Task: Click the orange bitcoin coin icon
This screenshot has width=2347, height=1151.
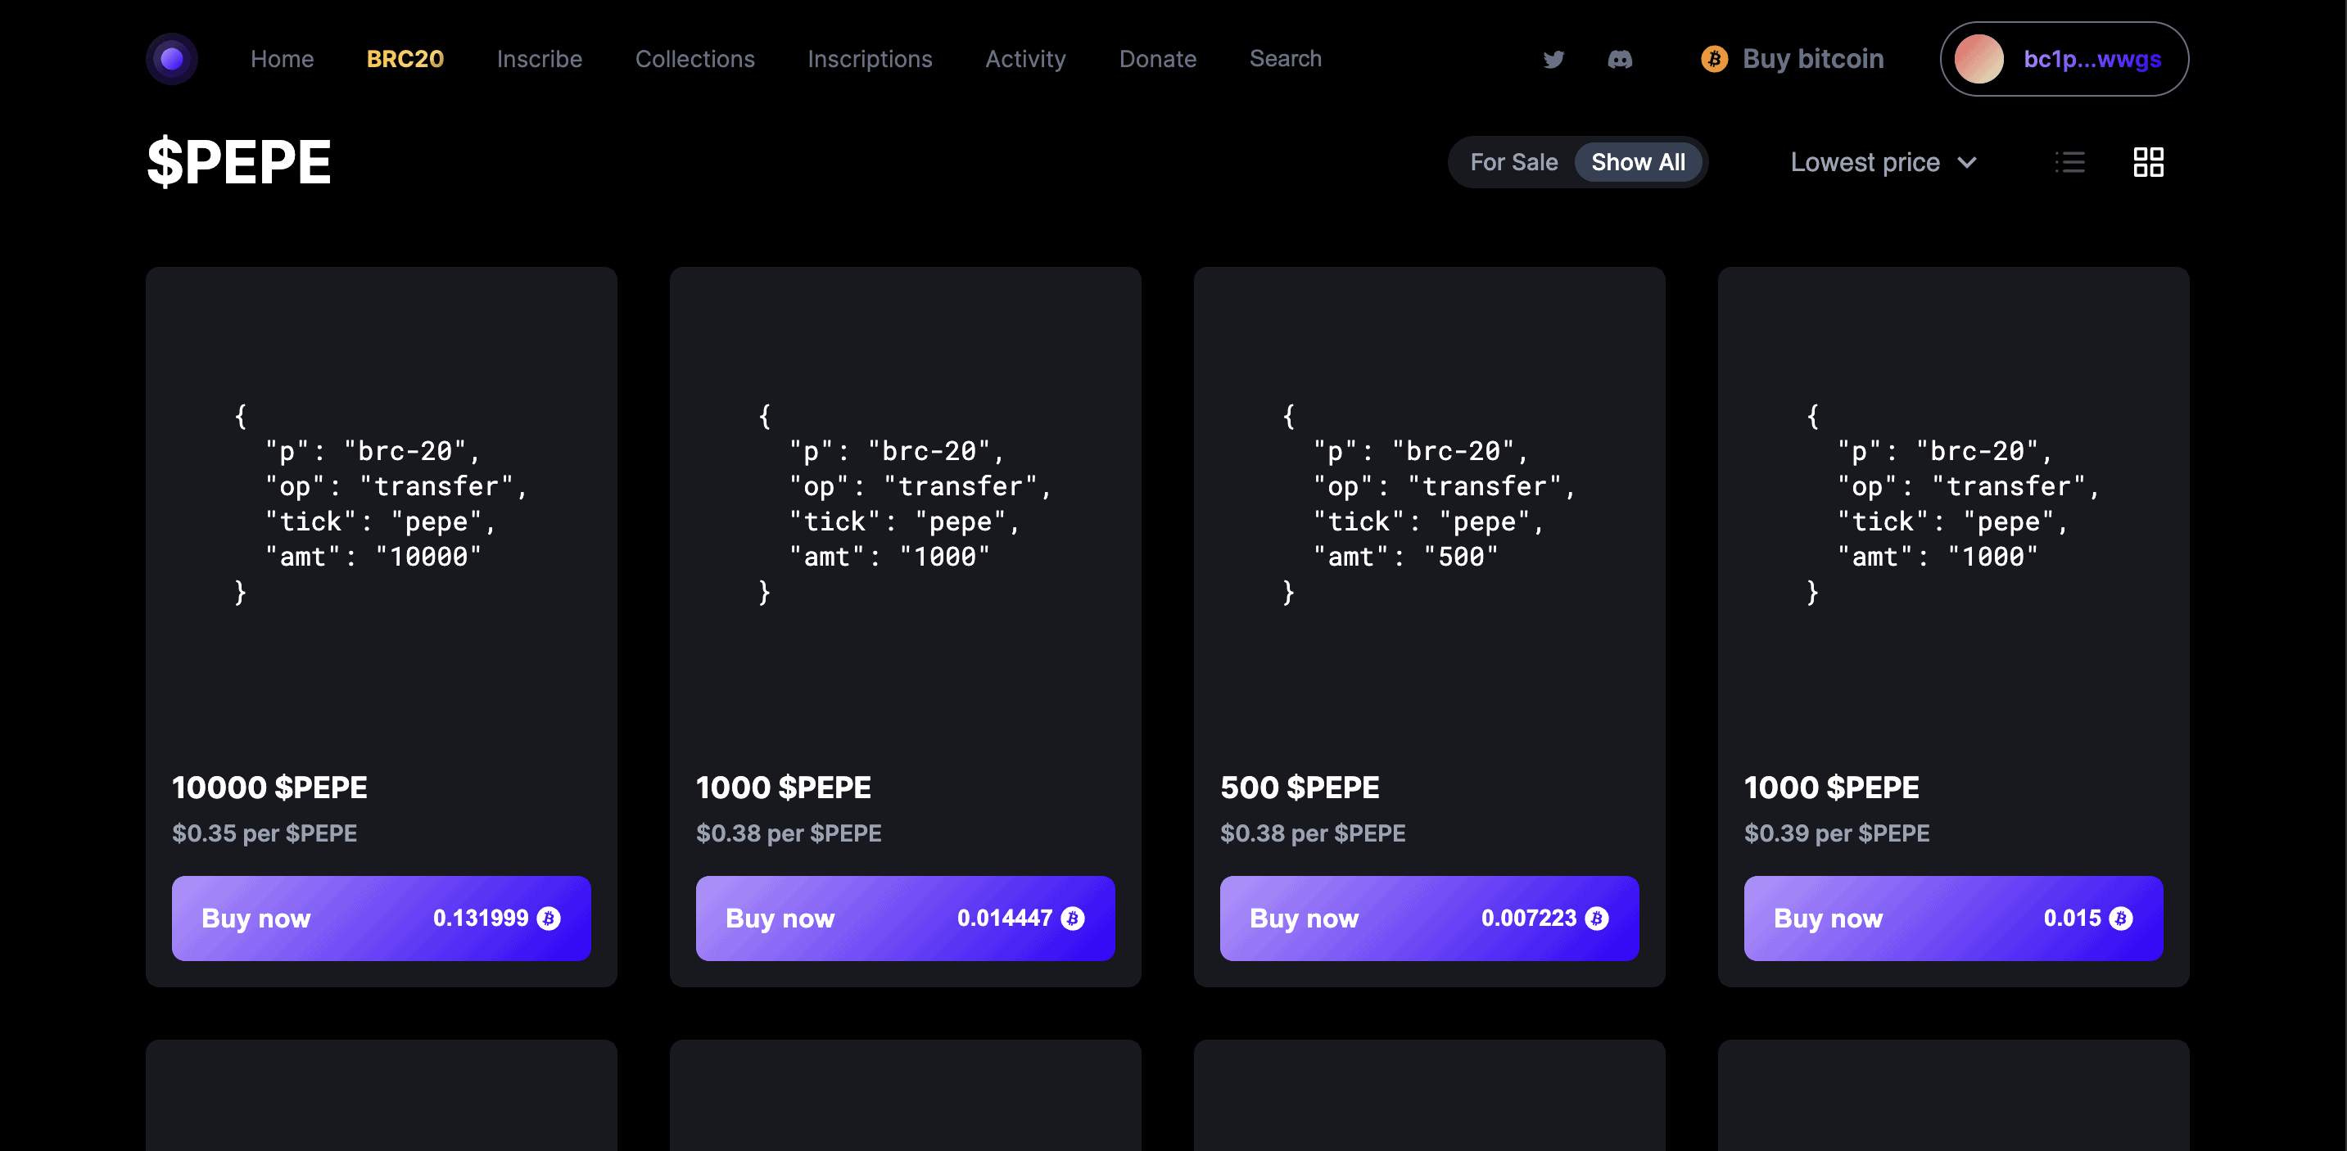Action: pyautogui.click(x=1714, y=59)
